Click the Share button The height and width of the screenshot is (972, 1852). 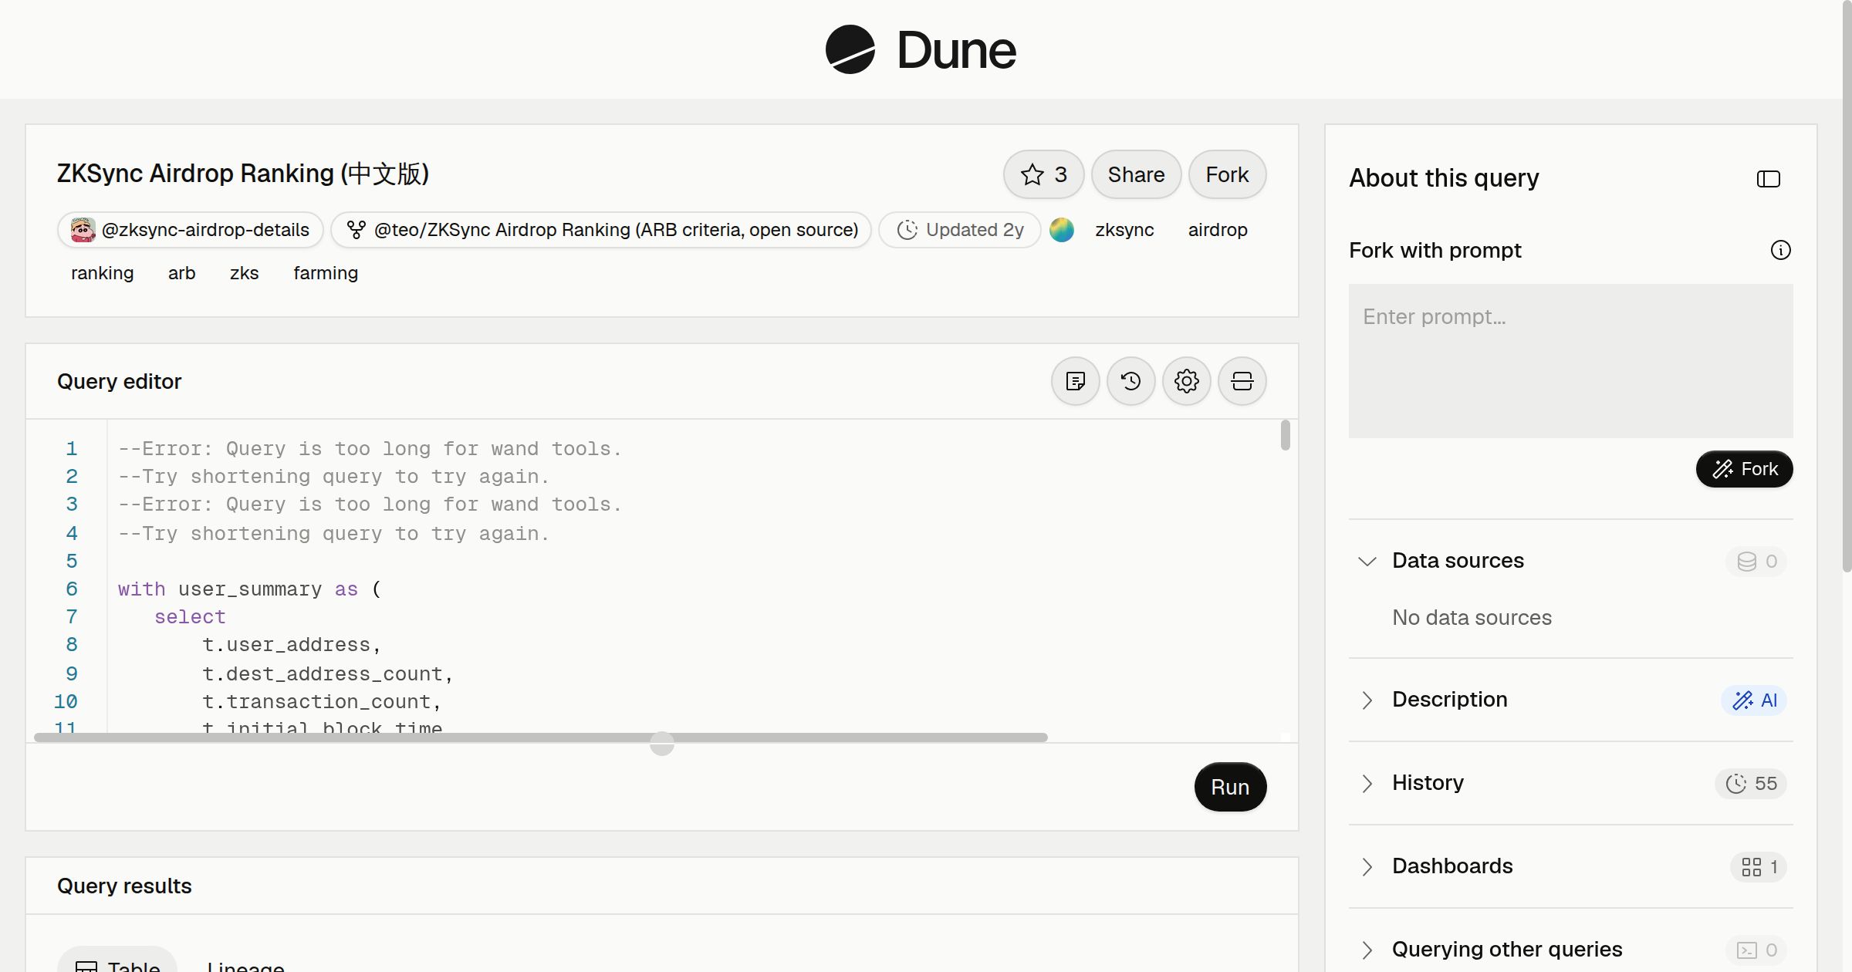click(x=1136, y=174)
